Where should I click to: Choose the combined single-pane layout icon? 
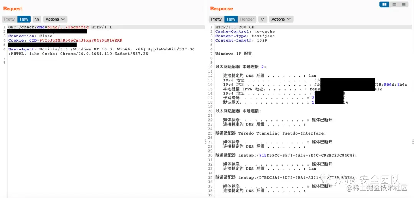tap(403, 5)
